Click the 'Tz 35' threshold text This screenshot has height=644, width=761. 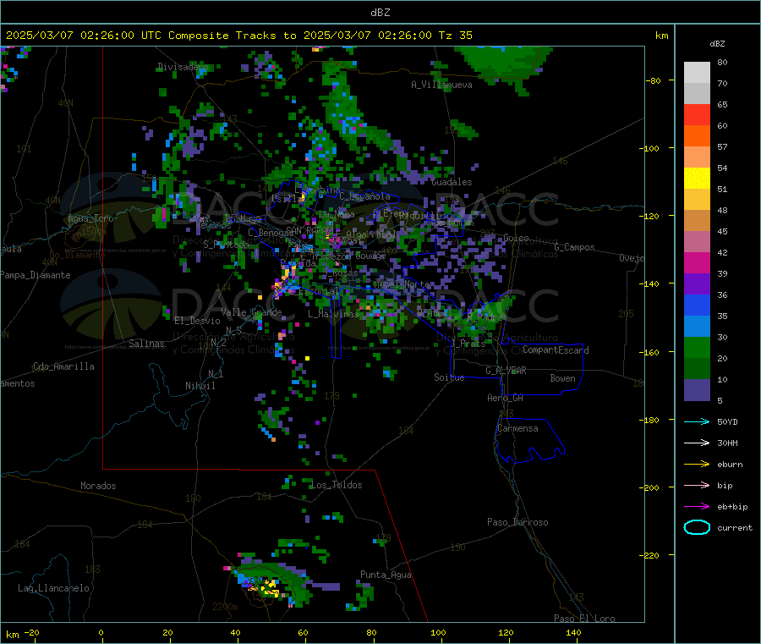(x=456, y=36)
